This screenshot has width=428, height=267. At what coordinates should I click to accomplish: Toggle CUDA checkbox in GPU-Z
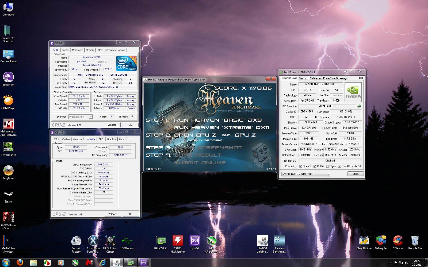[315, 166]
